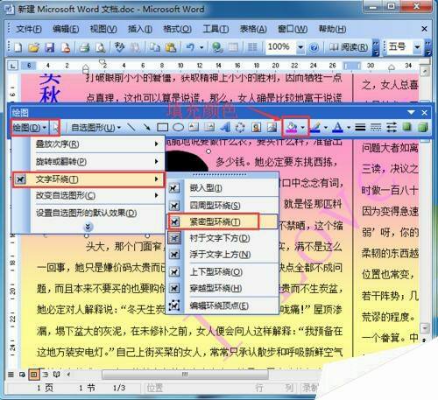Click 编辑环绕顶点(E) menu entry
The width and height of the screenshot is (438, 400).
pos(223,305)
